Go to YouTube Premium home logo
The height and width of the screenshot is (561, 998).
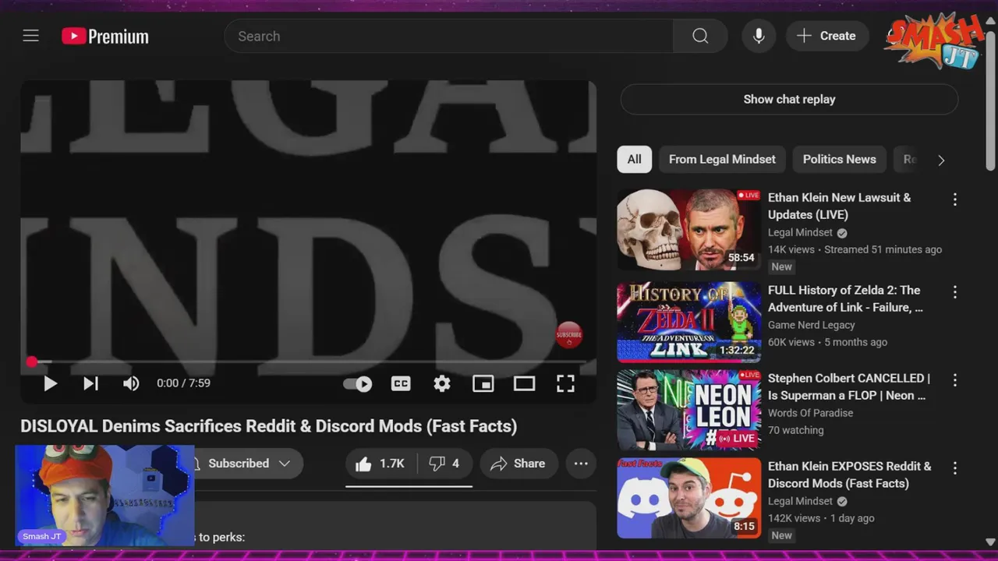[x=105, y=36]
